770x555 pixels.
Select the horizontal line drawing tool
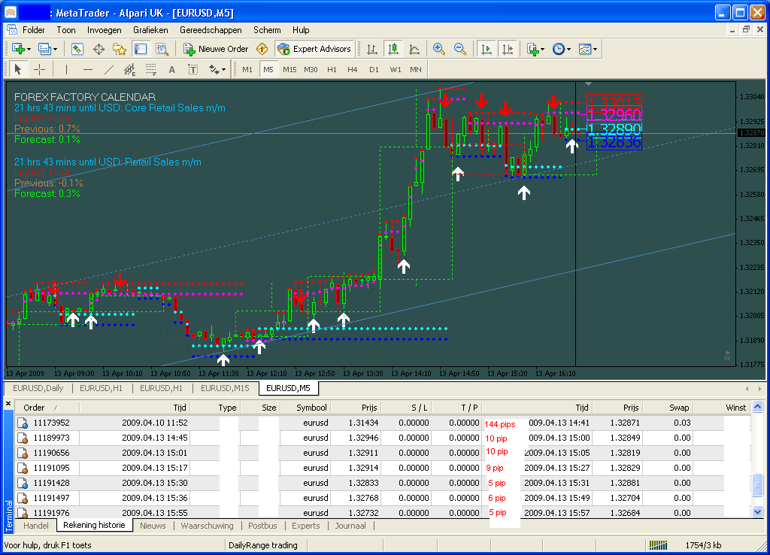(87, 69)
